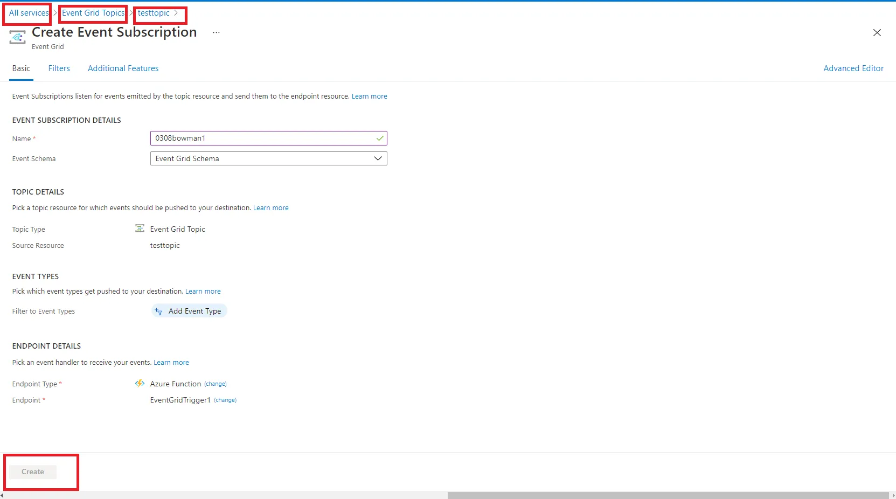The image size is (896, 499).
Task: Click the Event Grid Topic type text
Action: point(178,230)
